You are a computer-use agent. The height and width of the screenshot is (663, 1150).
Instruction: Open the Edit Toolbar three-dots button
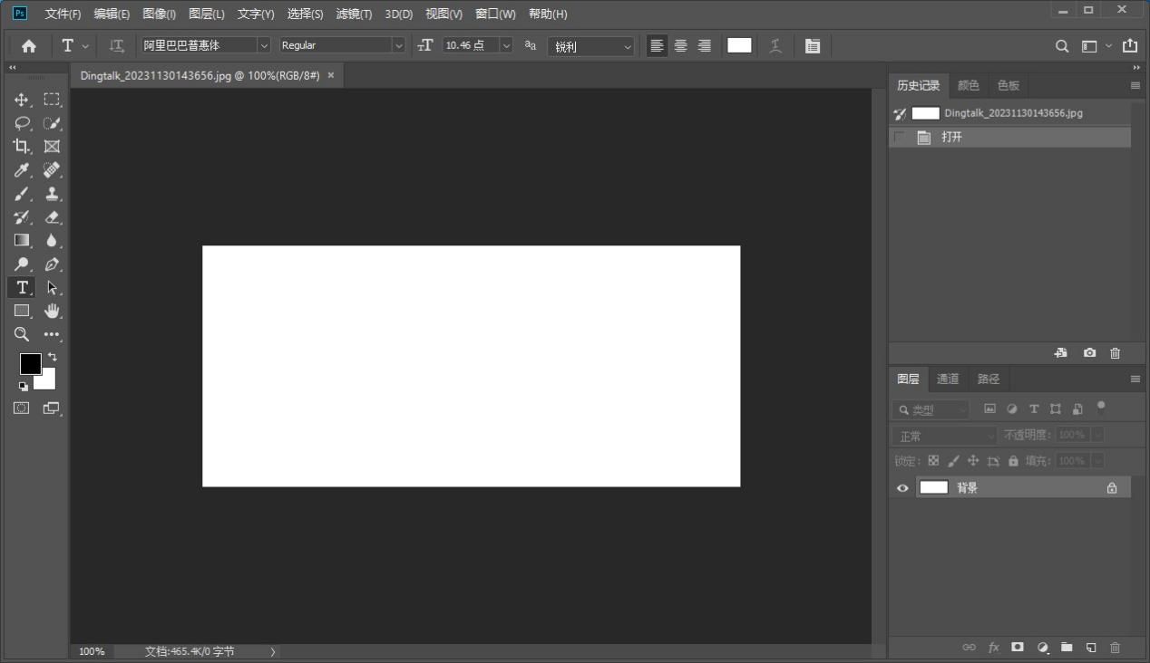tap(52, 335)
